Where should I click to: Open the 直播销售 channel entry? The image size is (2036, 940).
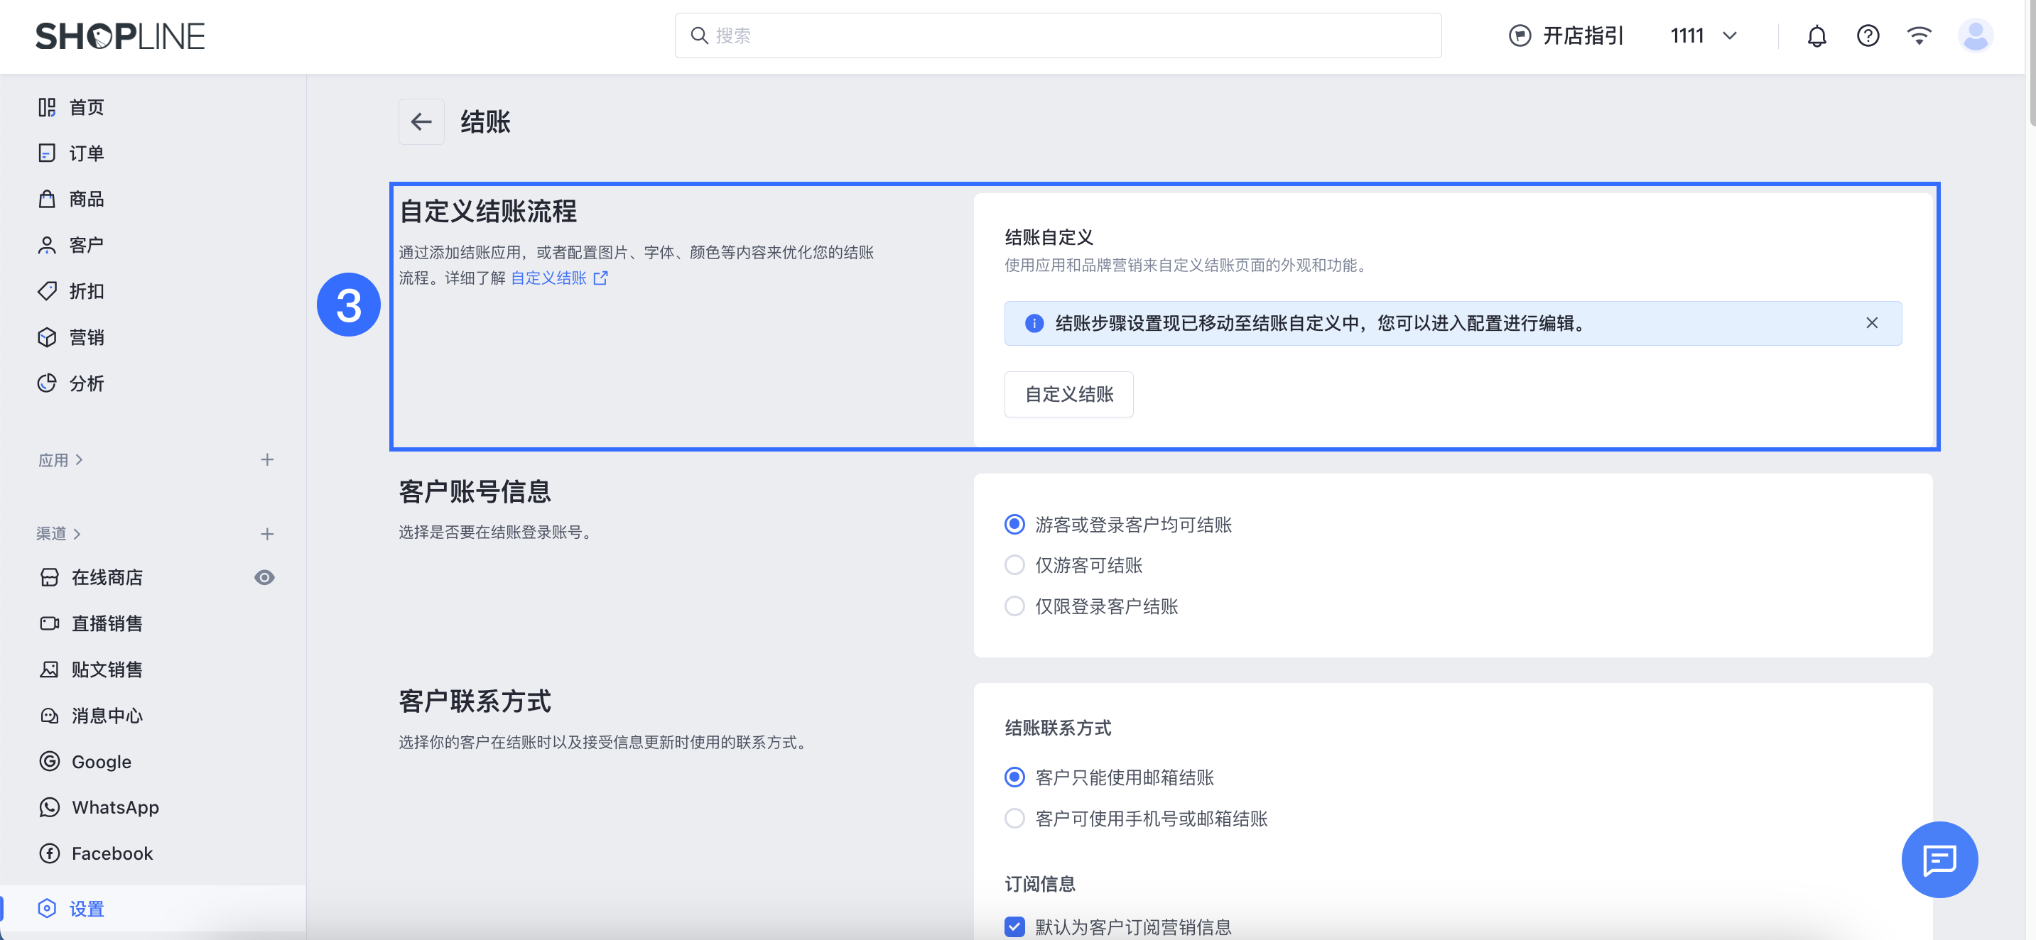(107, 623)
